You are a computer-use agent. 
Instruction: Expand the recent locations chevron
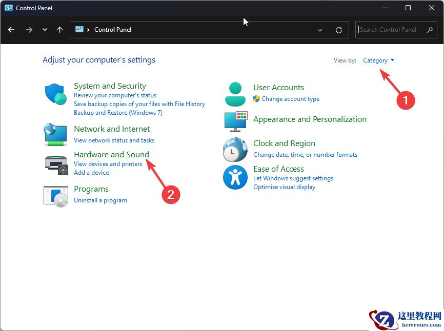[45, 30]
